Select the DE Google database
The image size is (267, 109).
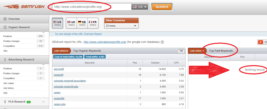82,23
